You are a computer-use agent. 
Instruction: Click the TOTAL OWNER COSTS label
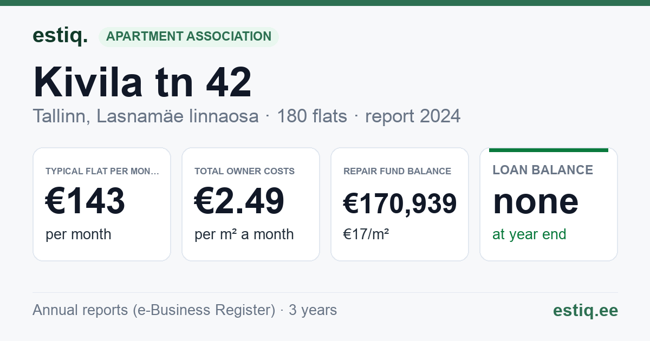tap(245, 171)
